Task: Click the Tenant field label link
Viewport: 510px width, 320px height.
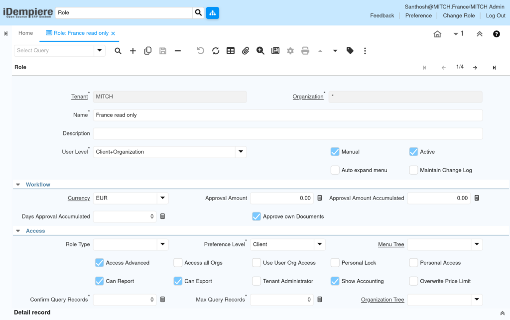Action: [79, 97]
